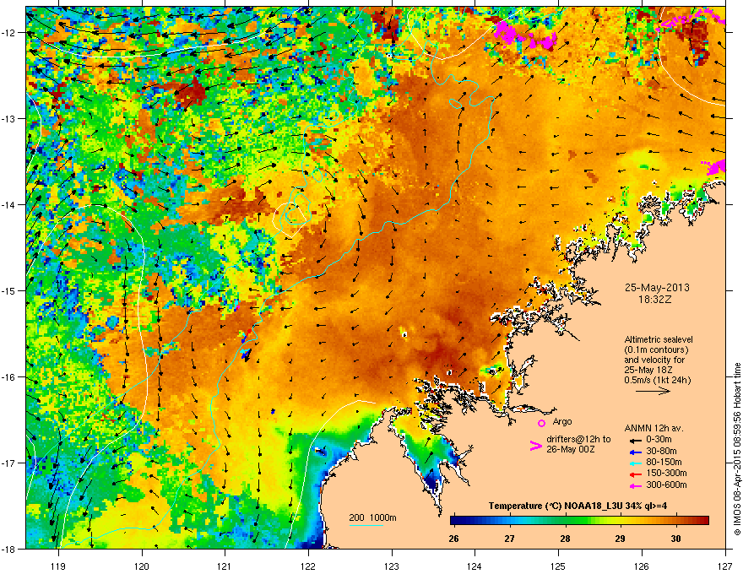Click the Argo magenta circle legend symbol
Viewport: 743px width, 574px height.
tap(541, 423)
